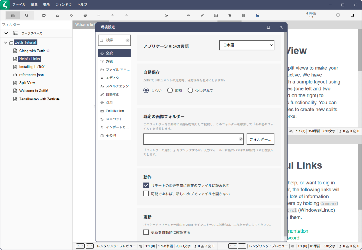The image size is (362, 250).
Task: Click the open workspace folder toolbar icon
Action: pos(44,15)
